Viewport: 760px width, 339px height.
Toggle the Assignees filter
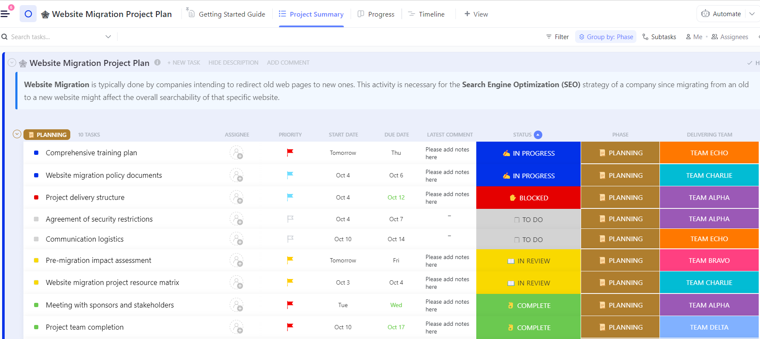(730, 37)
